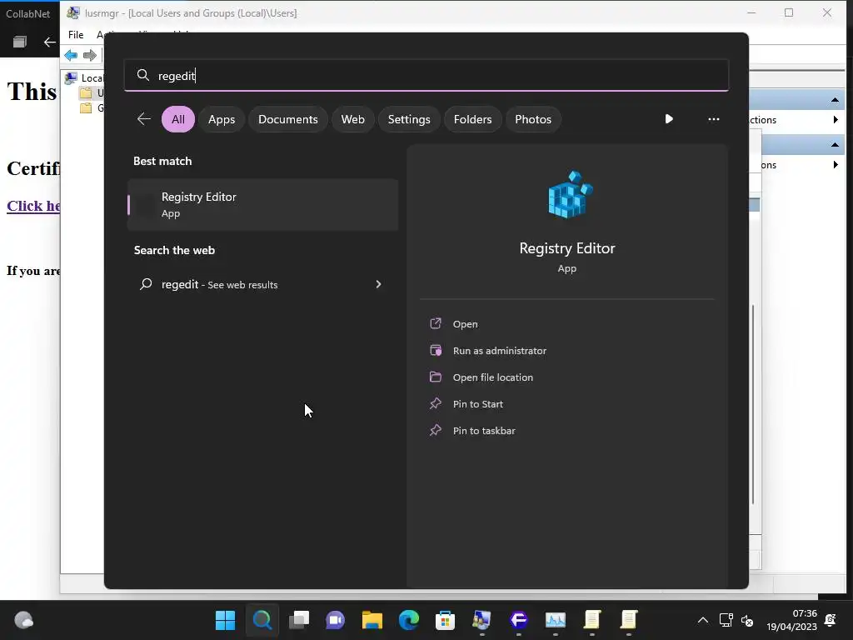Open Chat app from taskbar
Image resolution: width=853 pixels, height=640 pixels.
pos(335,620)
